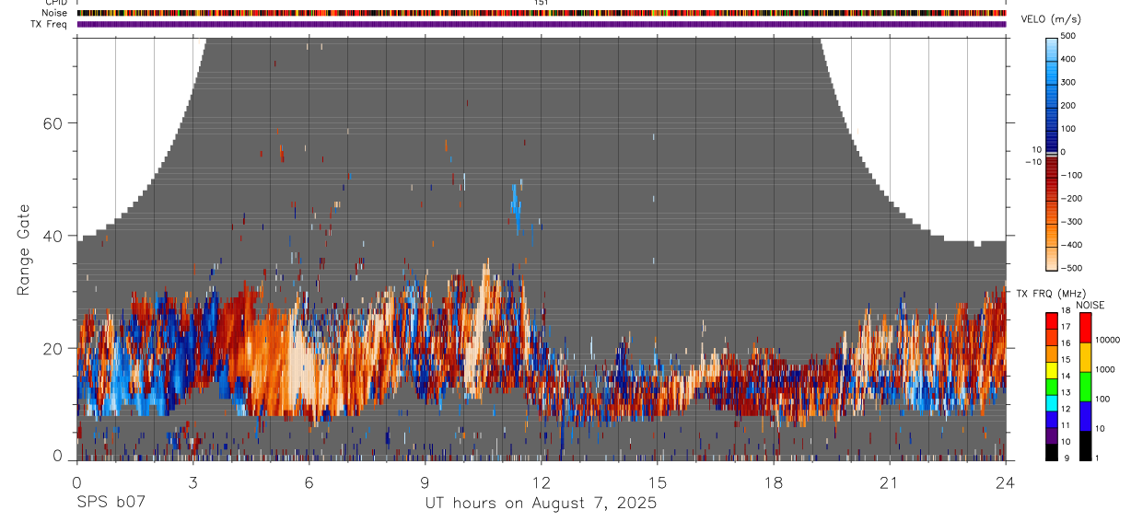Click the '10000' noise scale label
The width and height of the screenshot is (1131, 522).
point(1107,340)
